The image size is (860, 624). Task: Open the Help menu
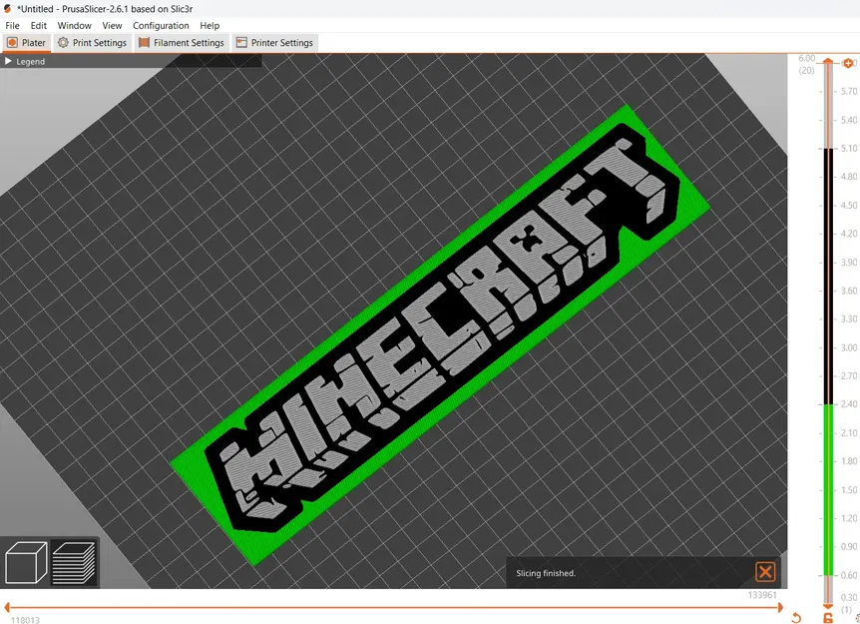tap(209, 25)
